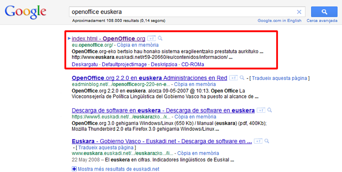This screenshot has width=342, height=172.
Task: Open Còpia en memòria for www6.euskadi.net
Action: coord(196,117)
